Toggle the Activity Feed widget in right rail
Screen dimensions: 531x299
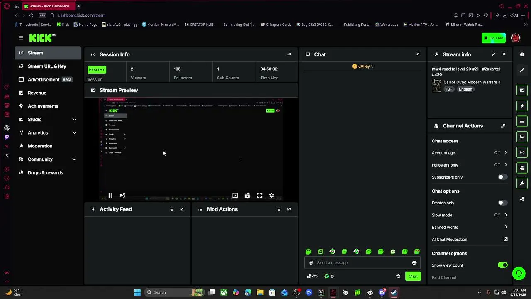(522, 106)
